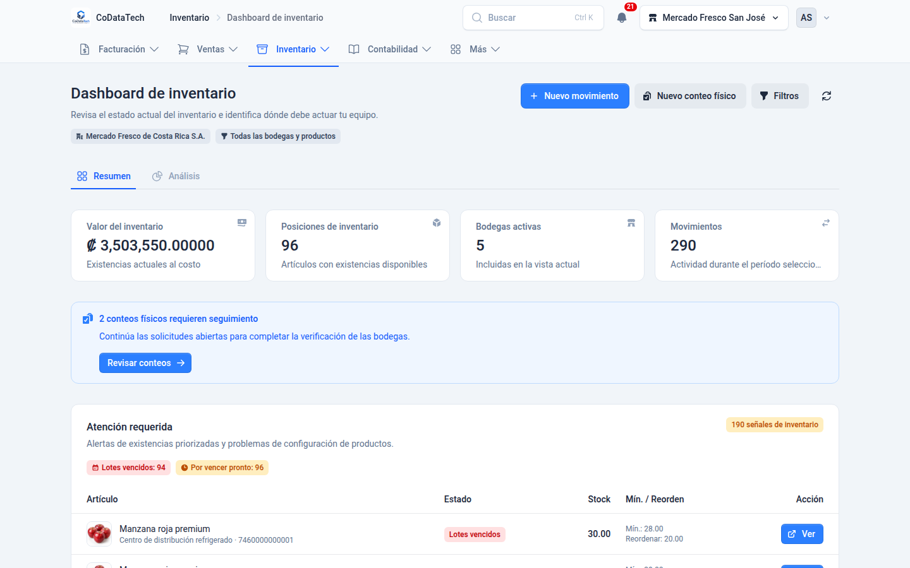Click the Valor del inventario card icon
Screen dimensions: 910x568
tap(241, 223)
